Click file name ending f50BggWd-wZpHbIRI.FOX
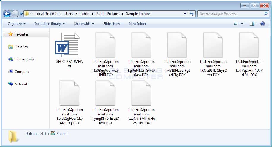This screenshot has width=272, height=147. coord(105,68)
